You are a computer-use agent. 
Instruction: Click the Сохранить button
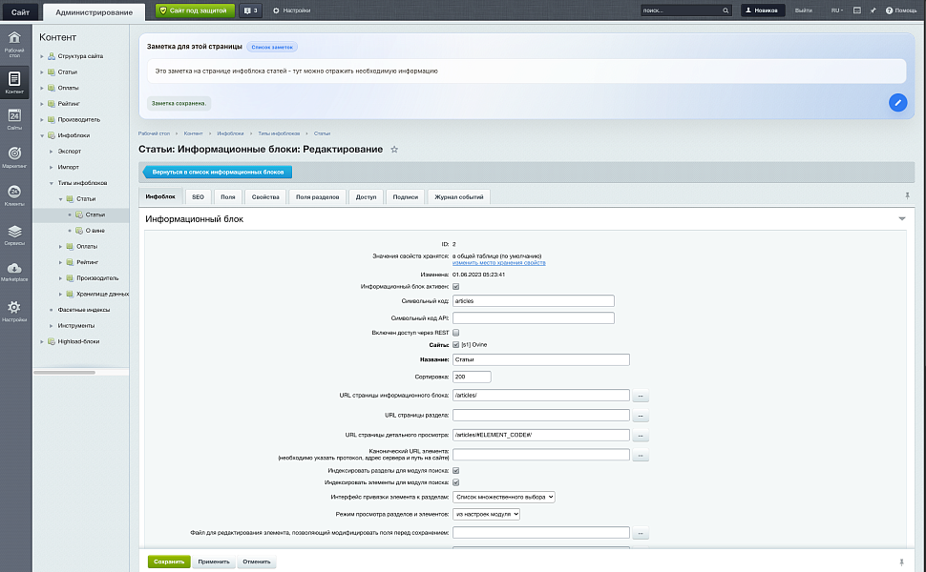(169, 562)
